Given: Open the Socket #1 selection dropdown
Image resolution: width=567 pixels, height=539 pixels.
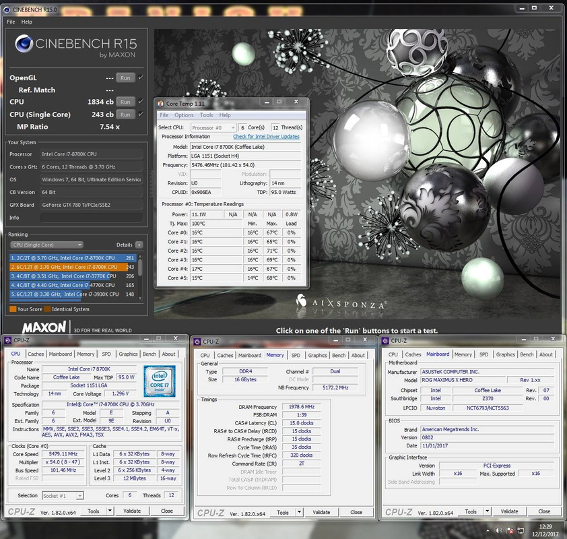Looking at the screenshot, I should (x=63, y=496).
